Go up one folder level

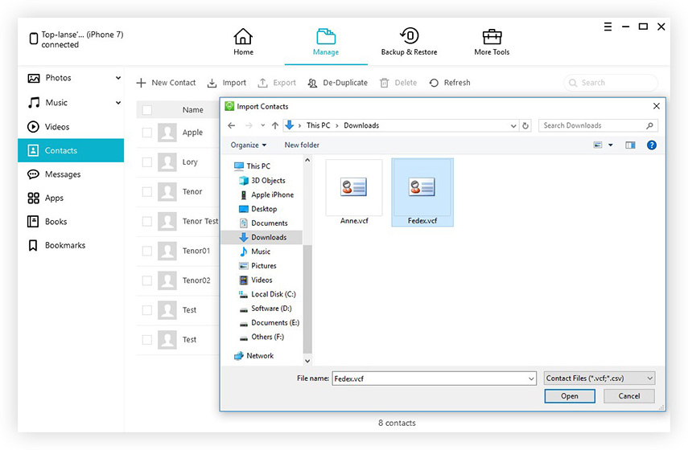[x=275, y=125]
